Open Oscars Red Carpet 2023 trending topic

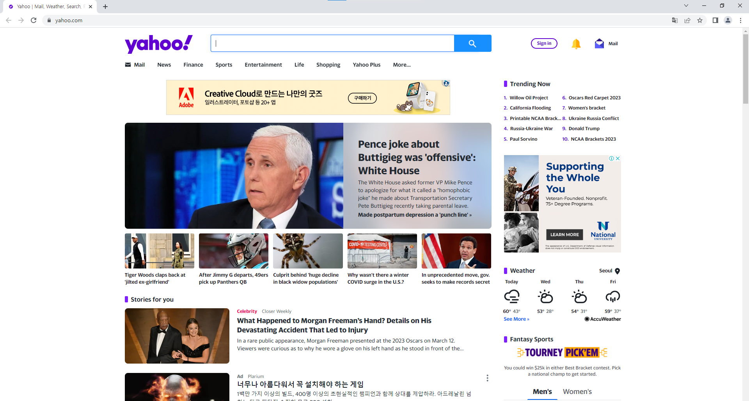tap(595, 98)
